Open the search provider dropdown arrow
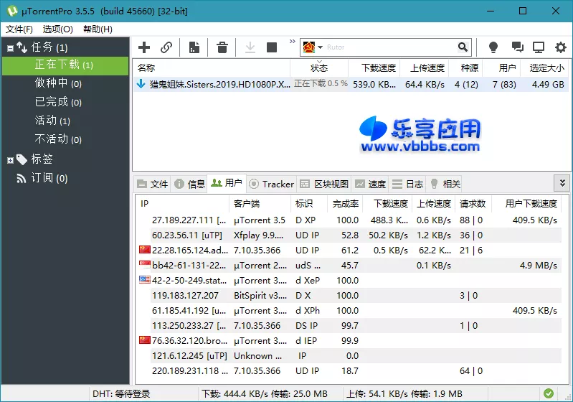This screenshot has height=402, width=573. [x=320, y=47]
